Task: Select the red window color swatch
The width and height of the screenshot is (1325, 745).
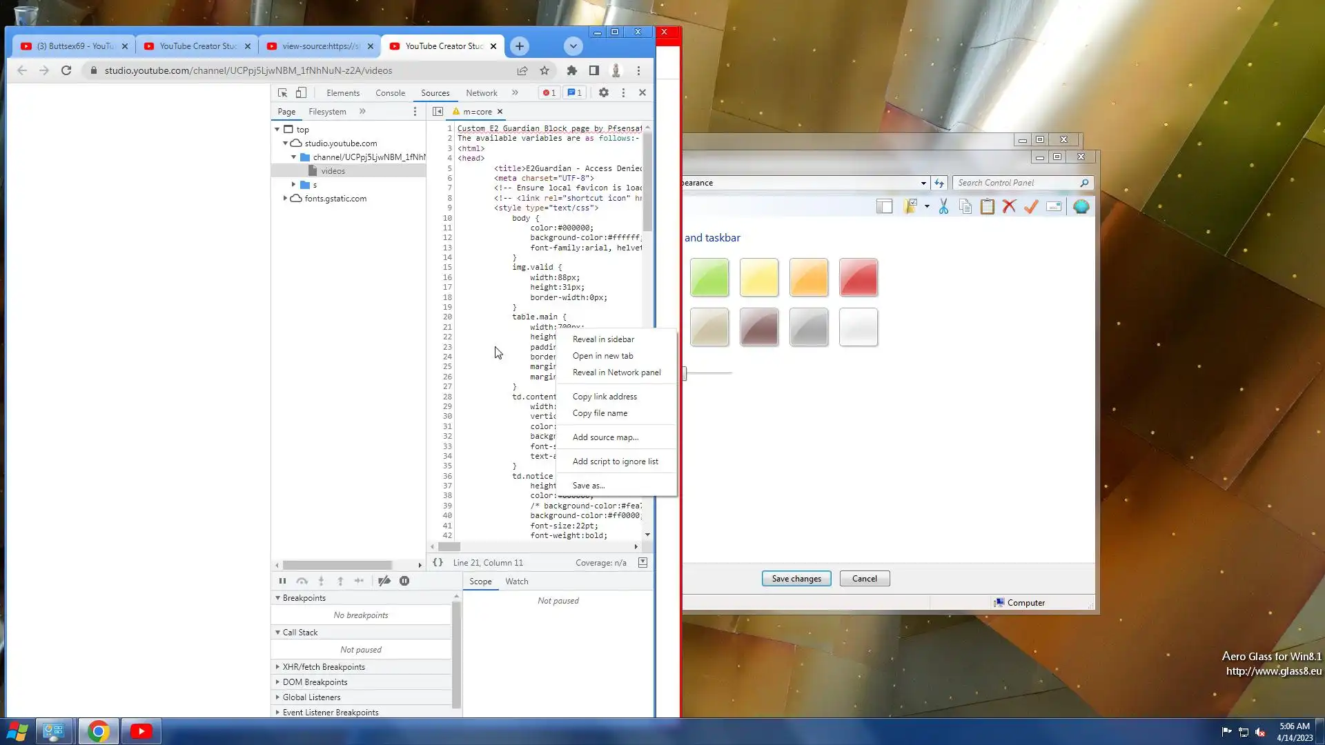Action: [858, 277]
